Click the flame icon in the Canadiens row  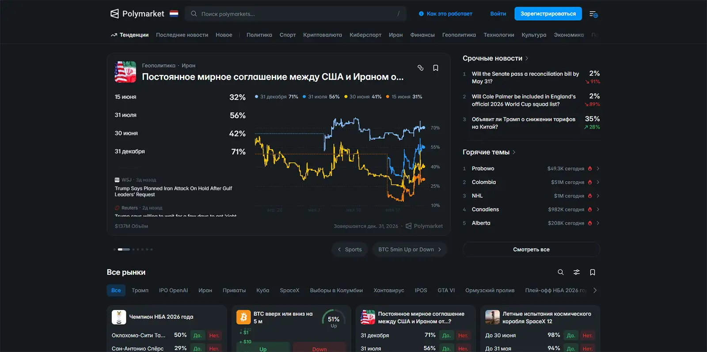click(590, 209)
